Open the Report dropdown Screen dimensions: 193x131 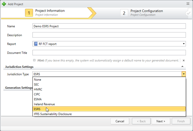point(184,44)
